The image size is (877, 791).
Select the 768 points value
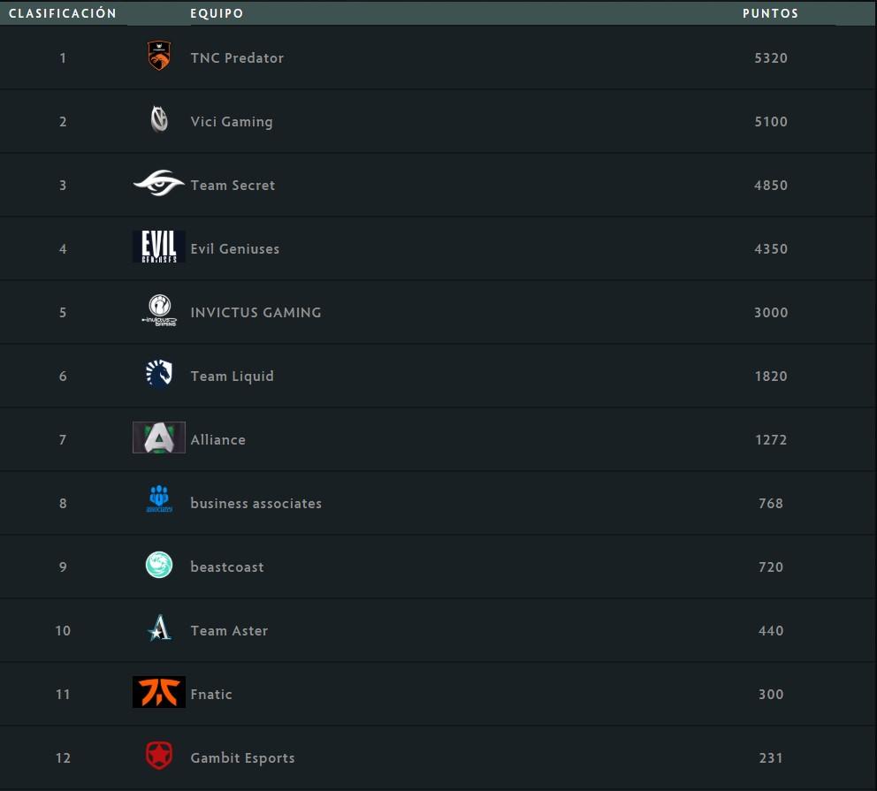771,503
